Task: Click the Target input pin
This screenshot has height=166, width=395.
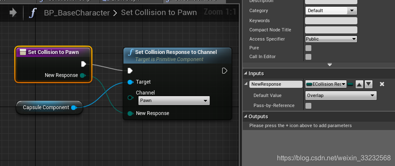Action: coord(130,82)
